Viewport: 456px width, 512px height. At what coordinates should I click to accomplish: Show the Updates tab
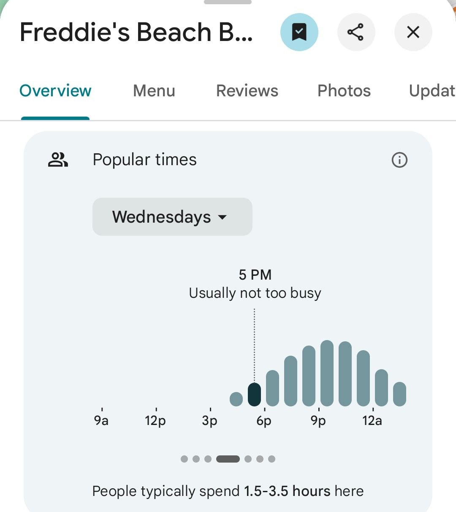(432, 91)
